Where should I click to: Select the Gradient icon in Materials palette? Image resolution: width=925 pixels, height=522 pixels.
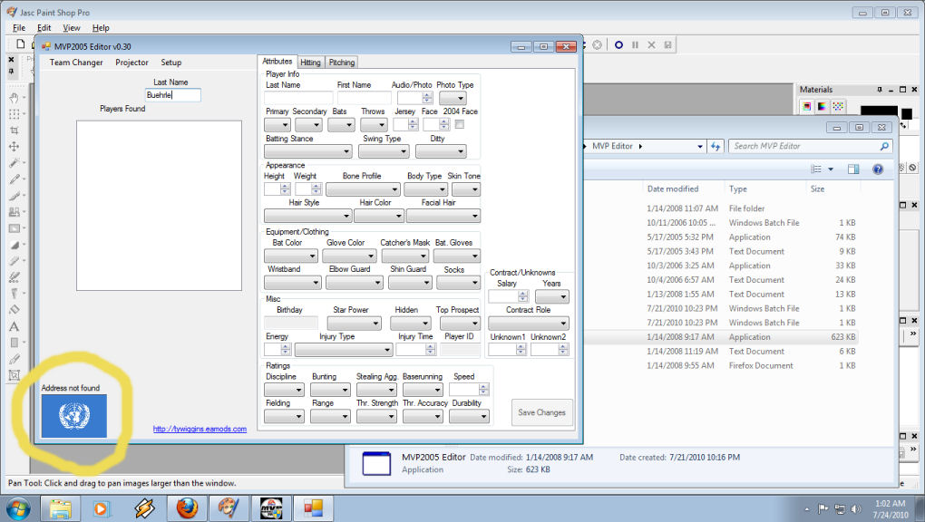point(822,107)
